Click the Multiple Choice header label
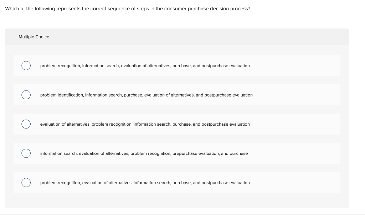Image resolution: width=365 pixels, height=215 pixels. [34, 37]
